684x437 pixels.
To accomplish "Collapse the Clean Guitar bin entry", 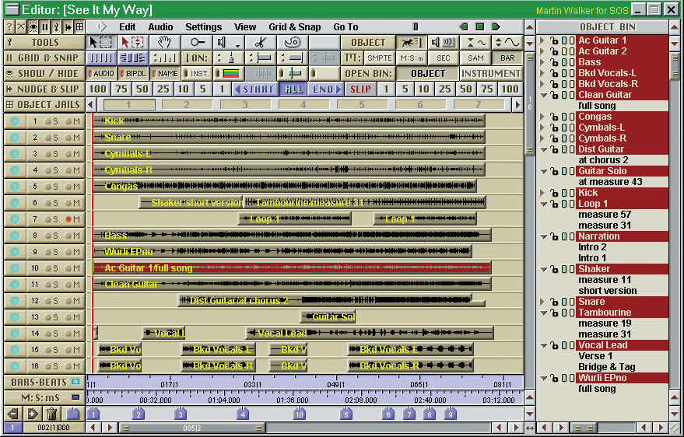I will (x=542, y=95).
